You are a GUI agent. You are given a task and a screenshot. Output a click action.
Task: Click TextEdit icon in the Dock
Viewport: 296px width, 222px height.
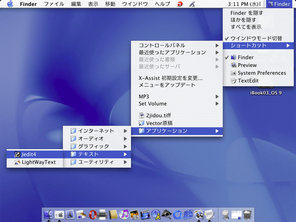[x=209, y=215]
